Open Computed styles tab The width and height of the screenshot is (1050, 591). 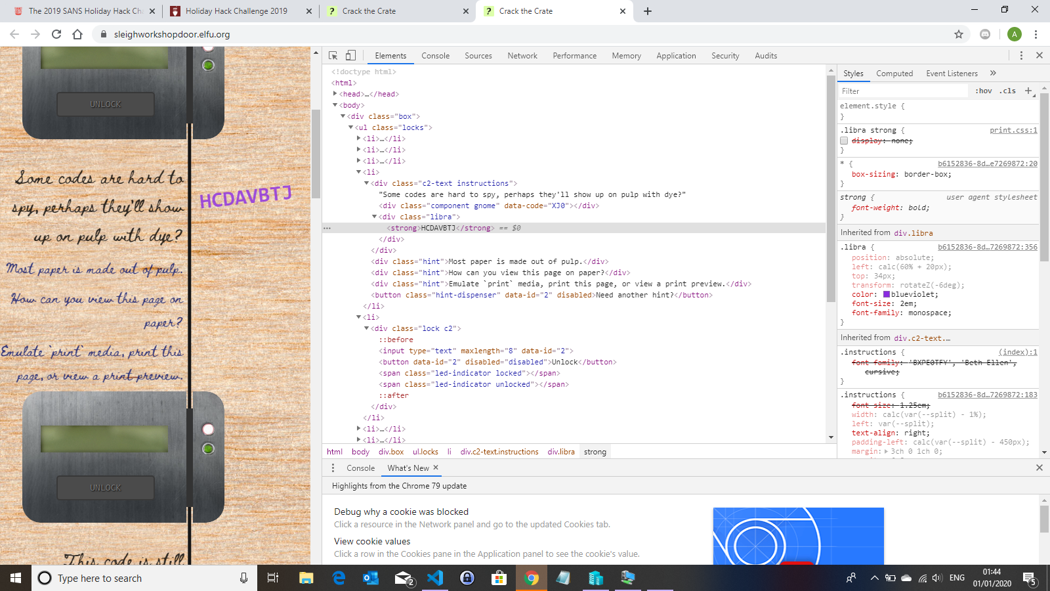[894, 74]
